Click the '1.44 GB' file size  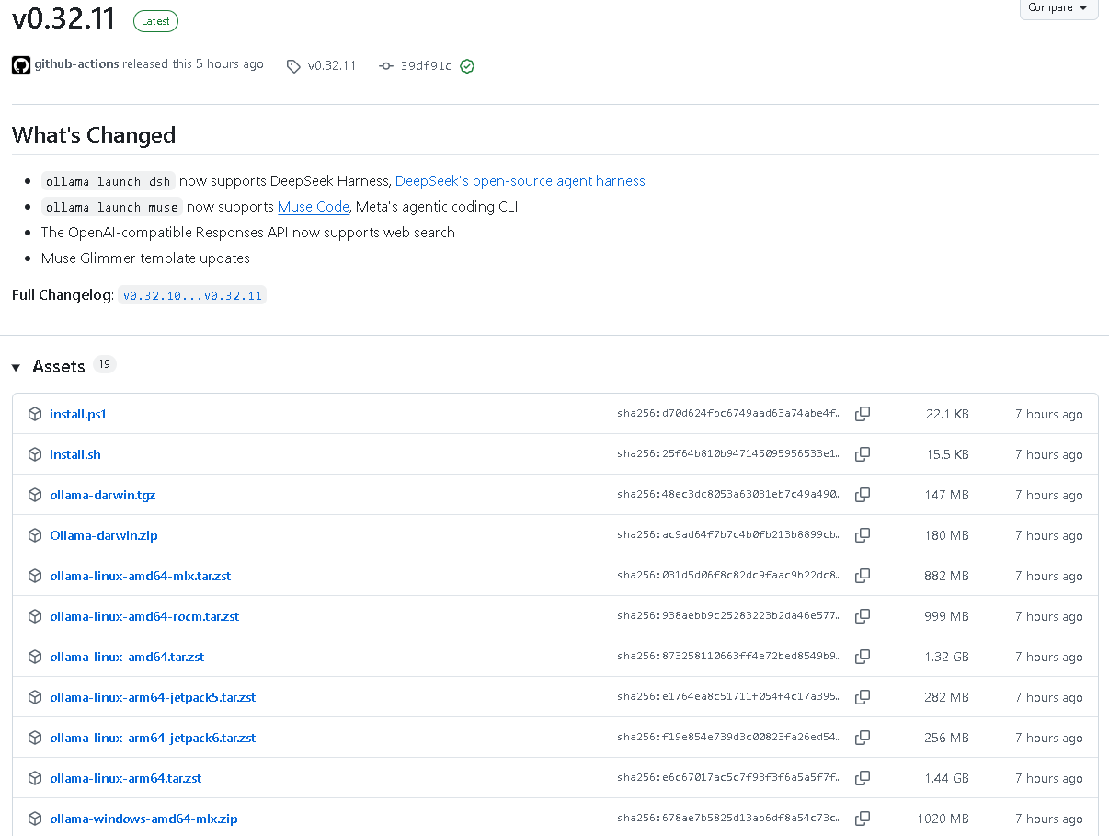pyautogui.click(x=946, y=778)
